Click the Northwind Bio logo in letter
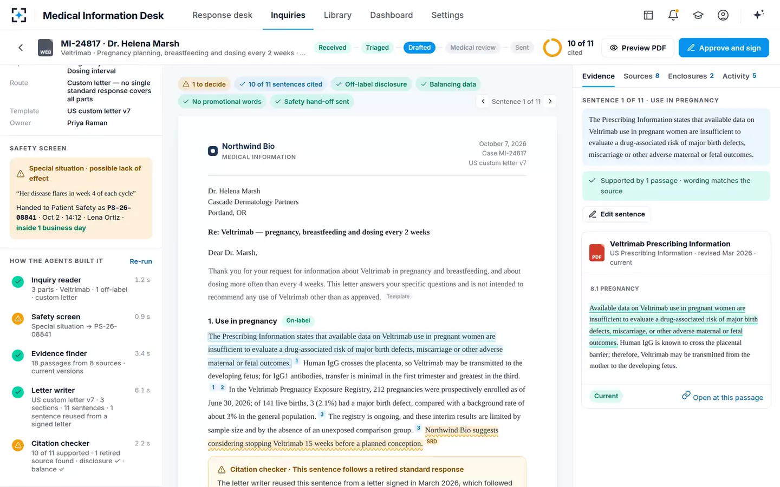Viewport: 780px width, 487px height. click(x=213, y=151)
